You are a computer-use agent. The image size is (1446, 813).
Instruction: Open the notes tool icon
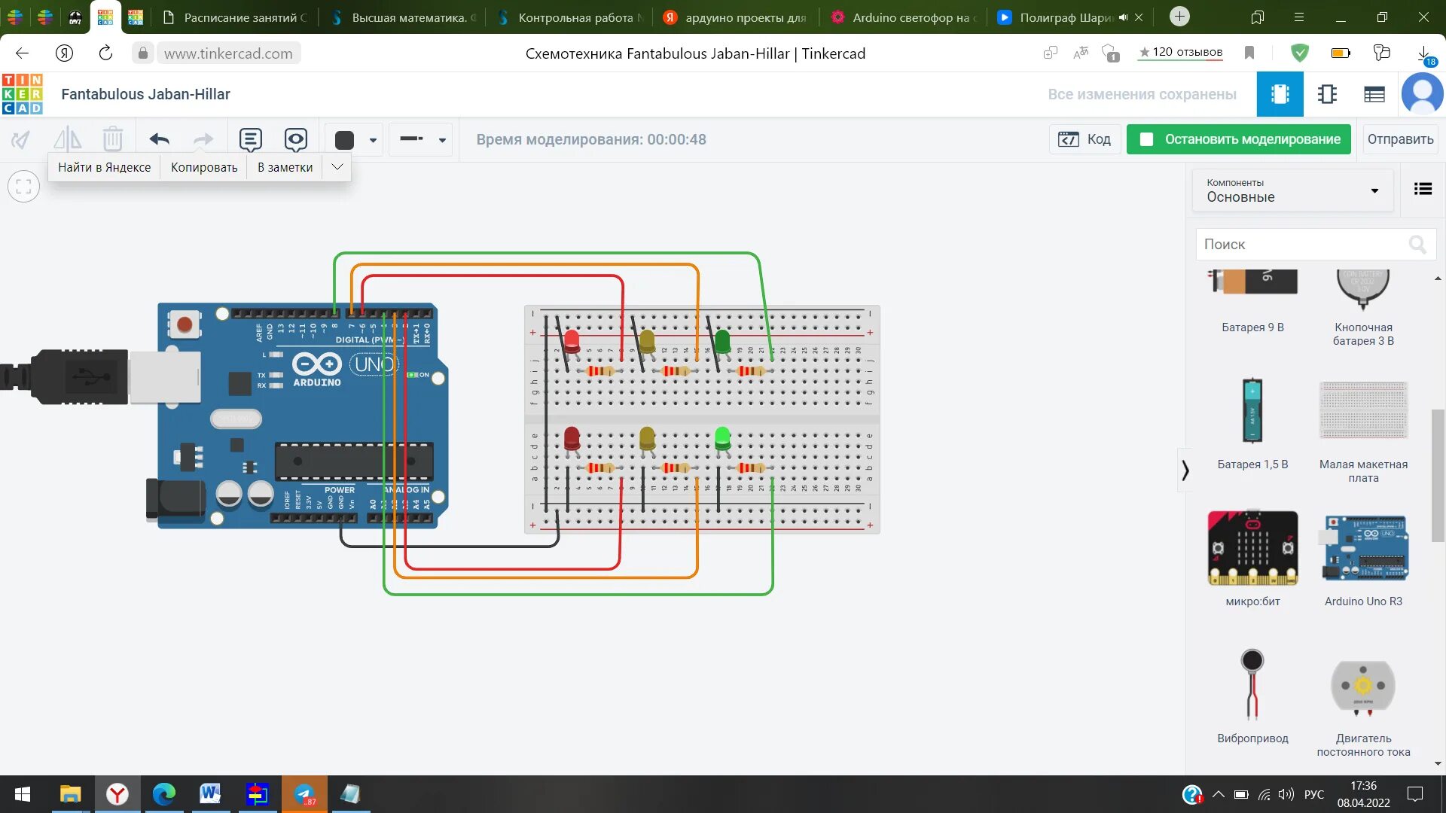coord(250,139)
